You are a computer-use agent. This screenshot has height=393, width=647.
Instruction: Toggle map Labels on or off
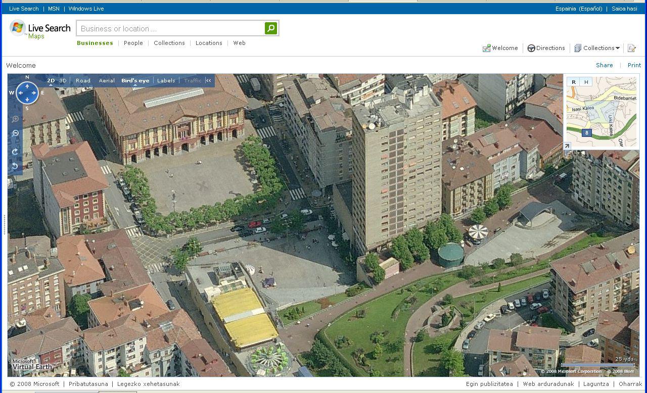coord(166,80)
